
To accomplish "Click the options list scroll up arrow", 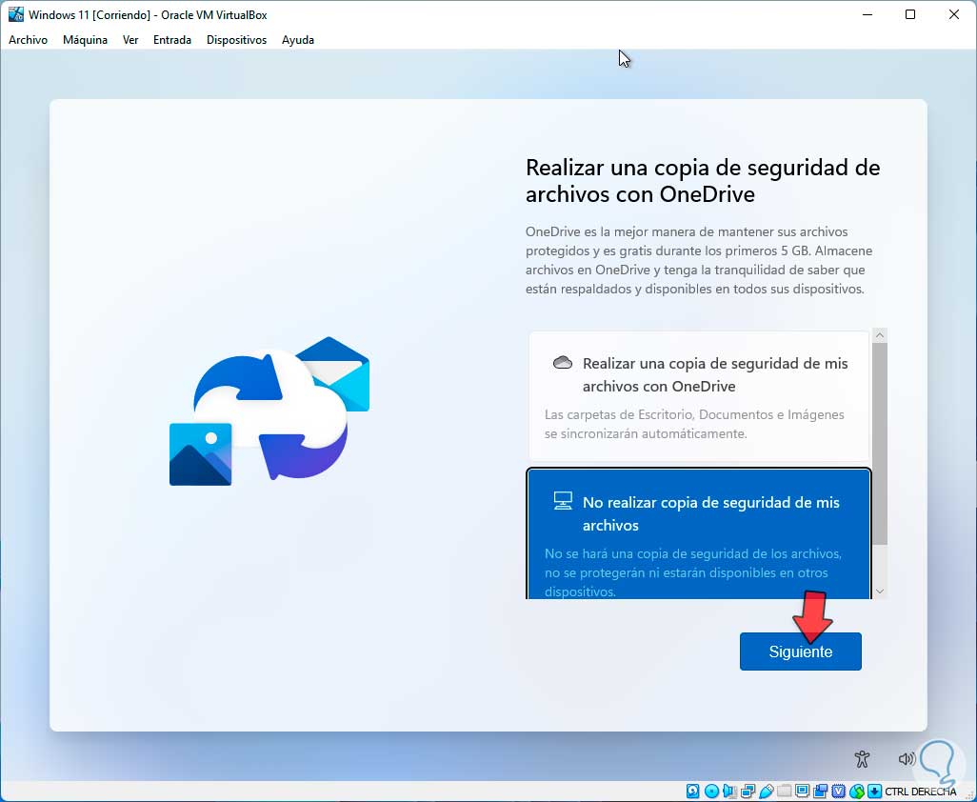I will pyautogui.click(x=880, y=335).
